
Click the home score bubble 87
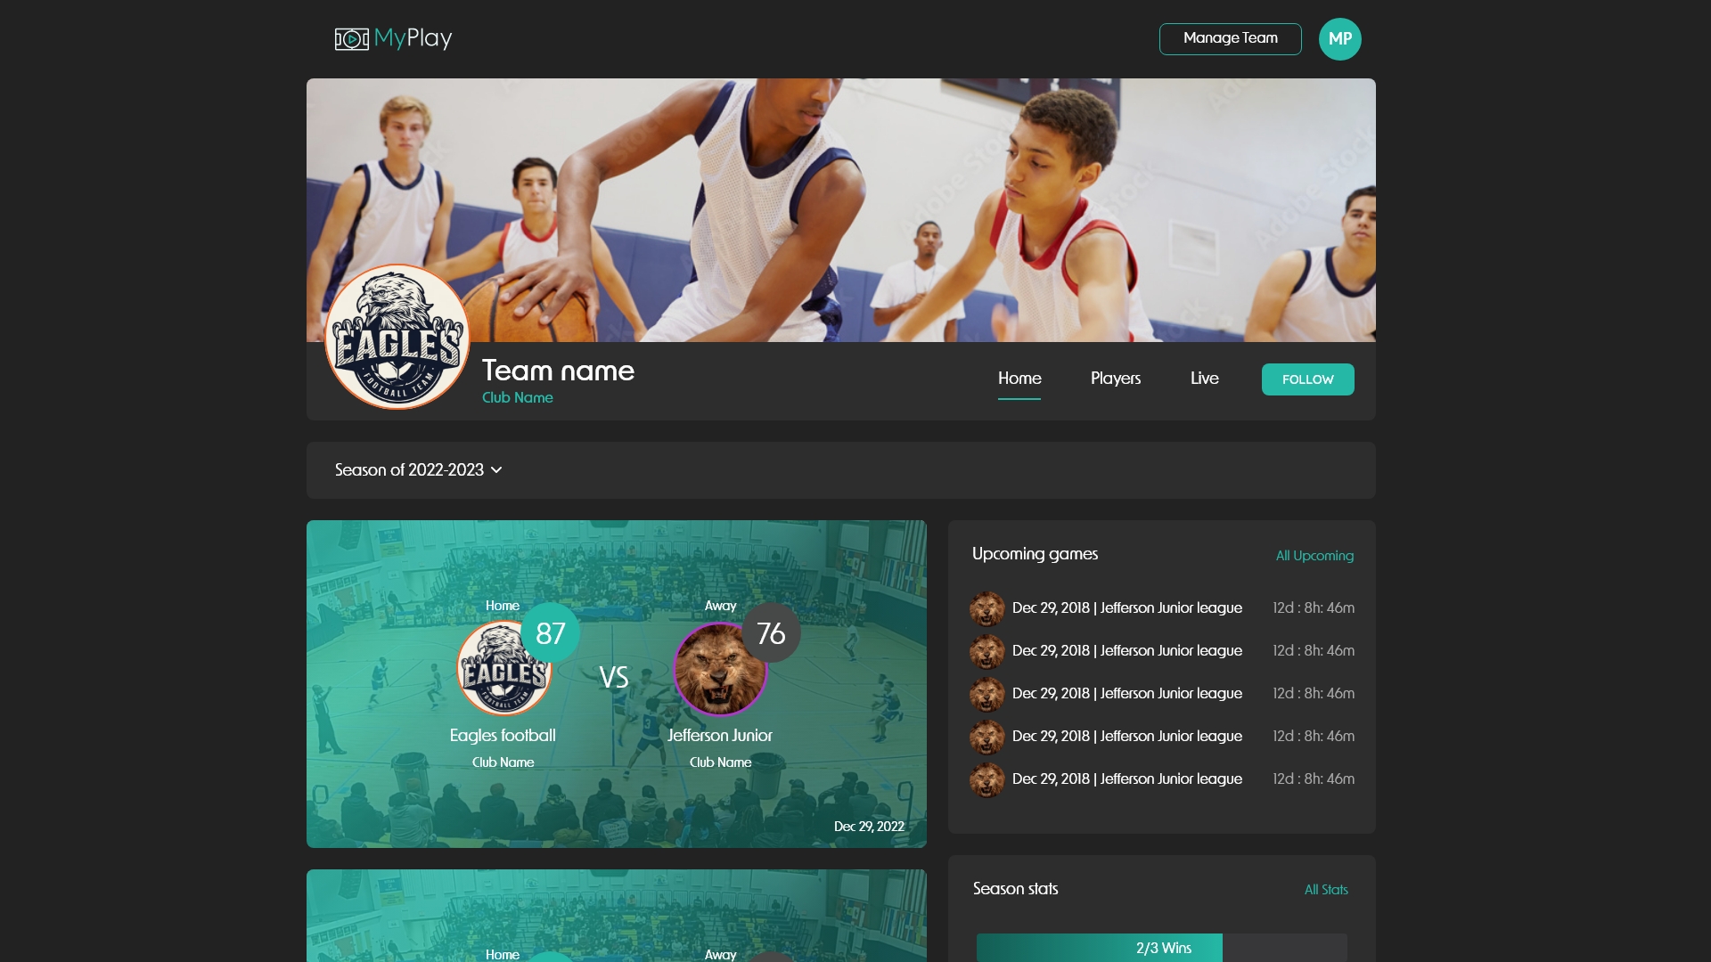tap(550, 633)
